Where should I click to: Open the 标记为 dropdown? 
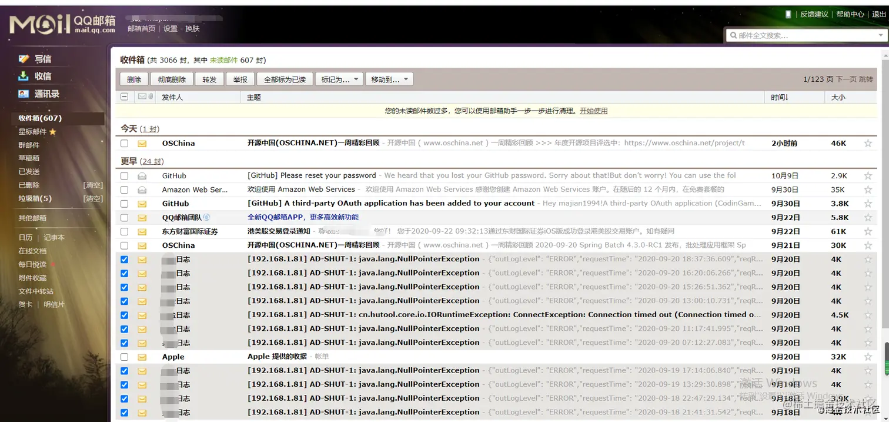(339, 79)
